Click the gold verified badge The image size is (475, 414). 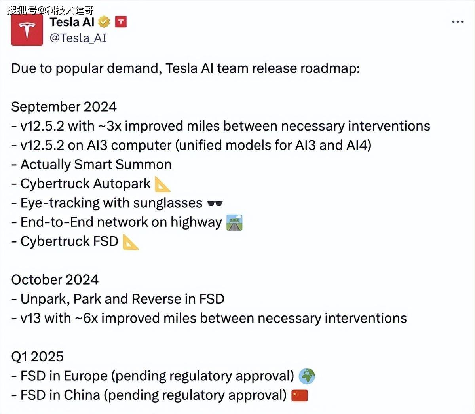tap(104, 22)
